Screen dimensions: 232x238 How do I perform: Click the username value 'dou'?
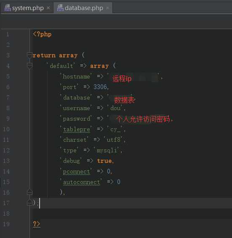coord(115,108)
